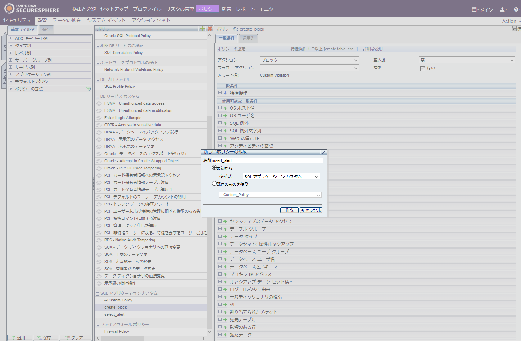Open the メイン window selector
The image size is (521, 341).
tap(482, 9)
